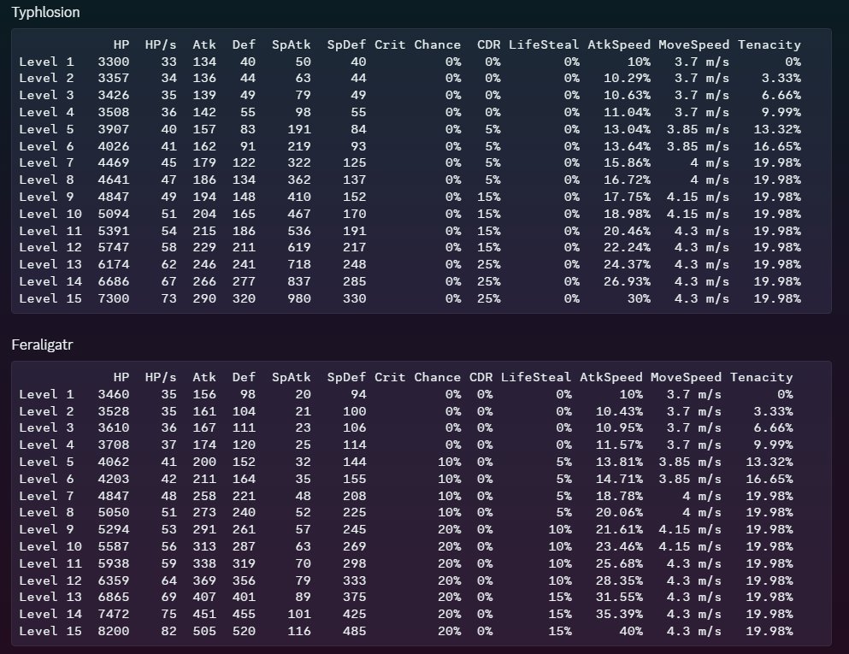Select Feraligatr Level 14 SpAtk value 101

pos(299,614)
